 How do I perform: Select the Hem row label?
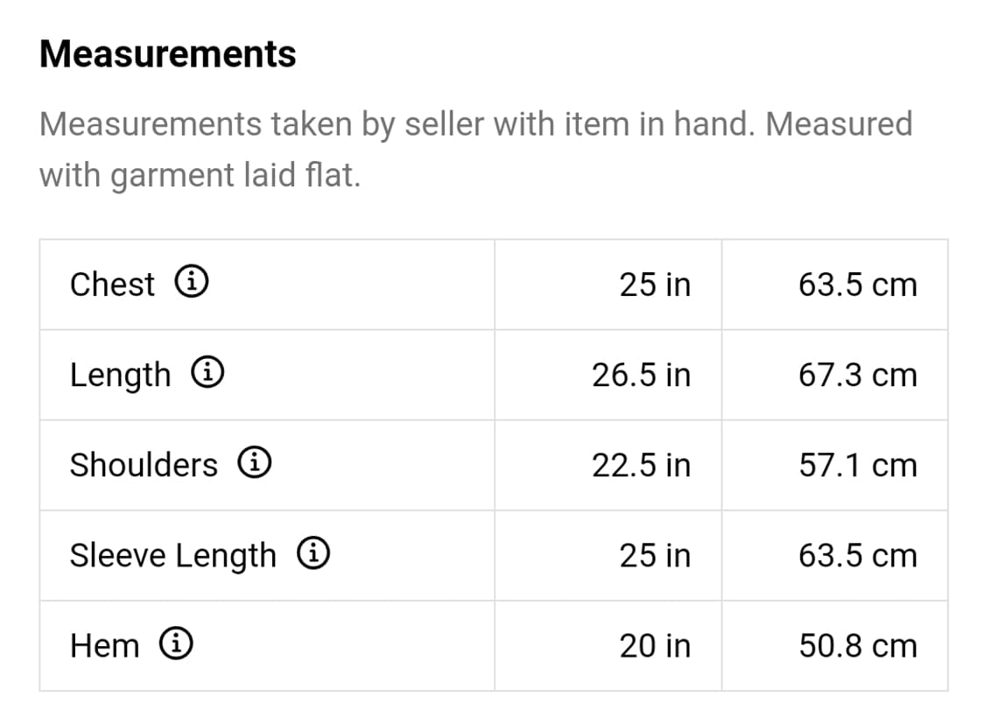tap(104, 646)
